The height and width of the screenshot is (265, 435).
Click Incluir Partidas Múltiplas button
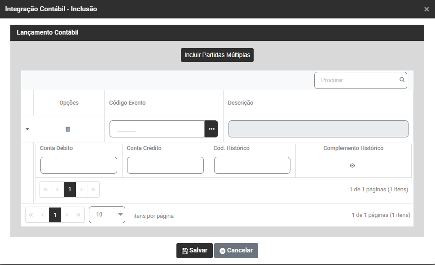pos(217,55)
